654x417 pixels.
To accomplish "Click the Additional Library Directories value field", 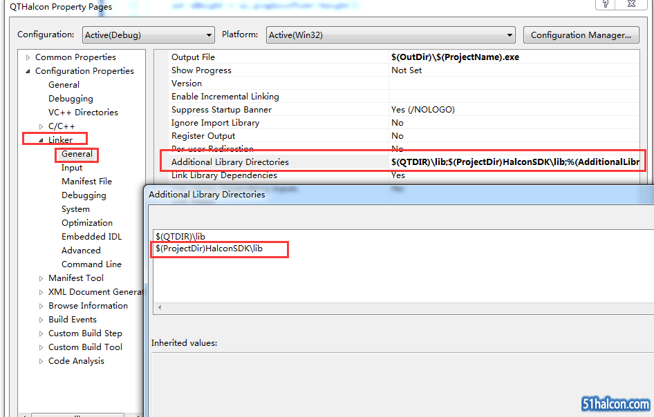I will tap(514, 162).
